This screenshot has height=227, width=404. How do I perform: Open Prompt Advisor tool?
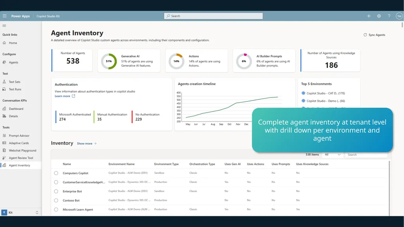point(19,135)
